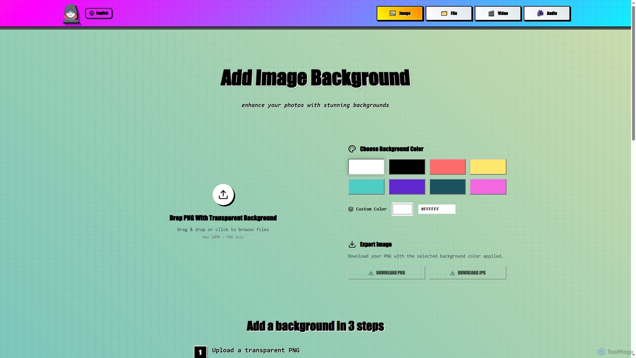Image resolution: width=636 pixels, height=358 pixels.
Task: Click the hooded mascot logo
Action: click(71, 14)
